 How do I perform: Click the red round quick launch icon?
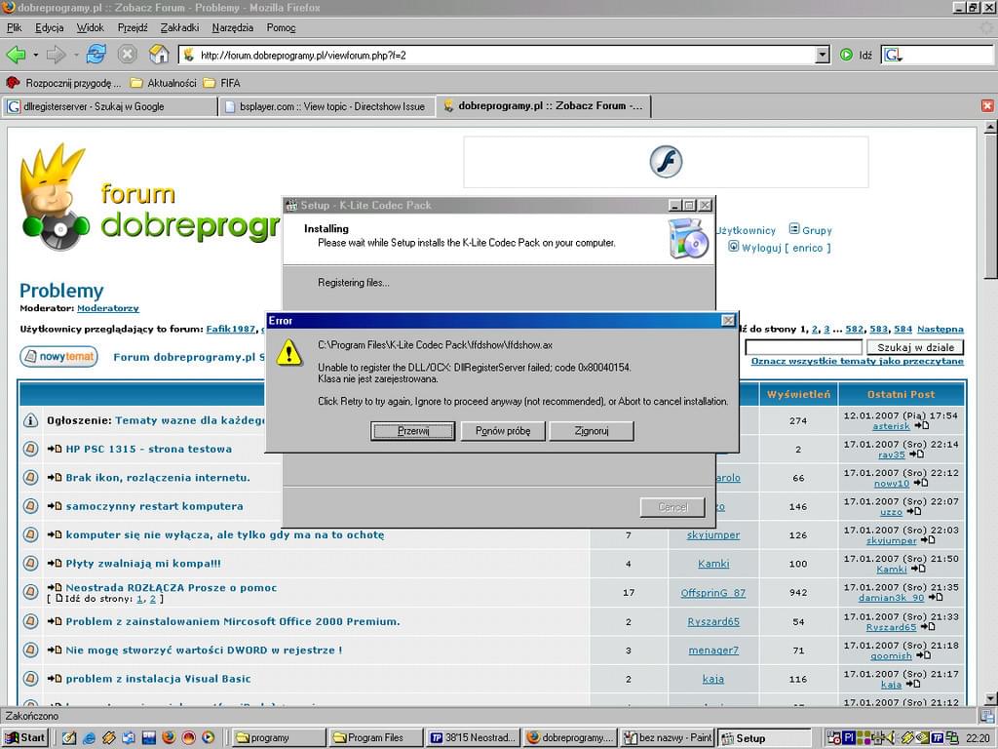pos(188,737)
